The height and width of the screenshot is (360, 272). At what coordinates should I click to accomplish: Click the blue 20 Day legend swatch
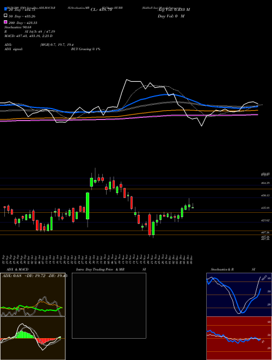[x=5, y=9]
